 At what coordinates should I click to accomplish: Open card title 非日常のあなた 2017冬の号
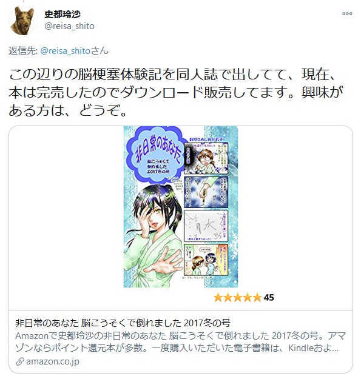(123, 323)
